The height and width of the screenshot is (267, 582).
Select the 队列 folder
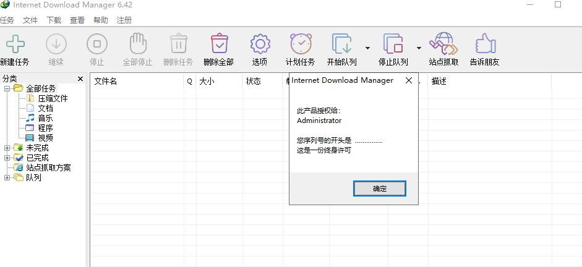pos(33,177)
